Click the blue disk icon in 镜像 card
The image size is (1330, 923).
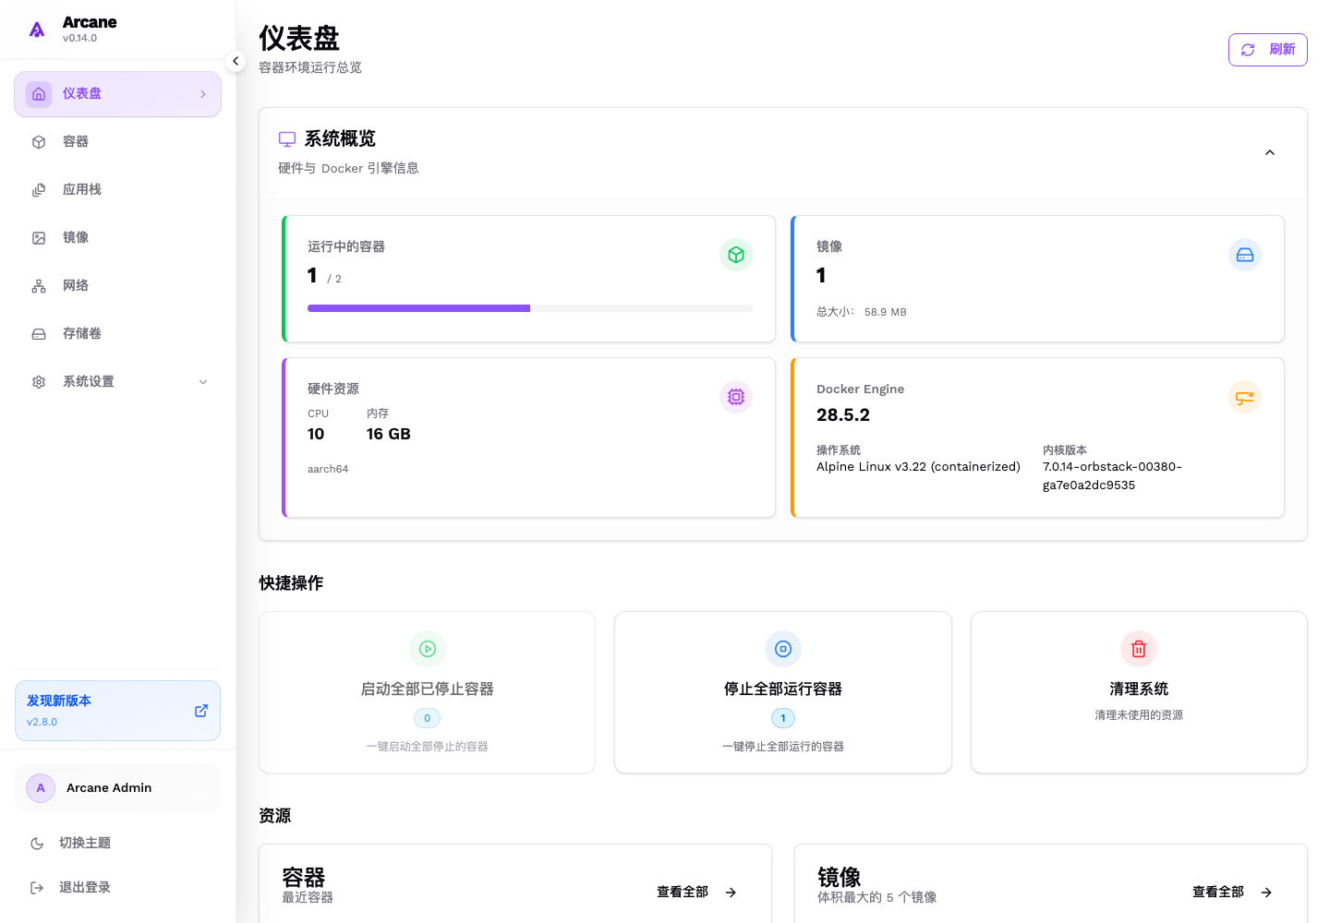click(x=1245, y=255)
